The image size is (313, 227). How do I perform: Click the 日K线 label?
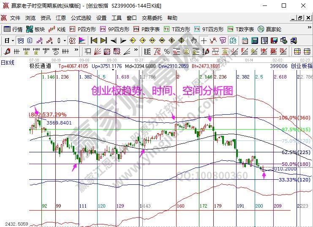tap(8, 62)
